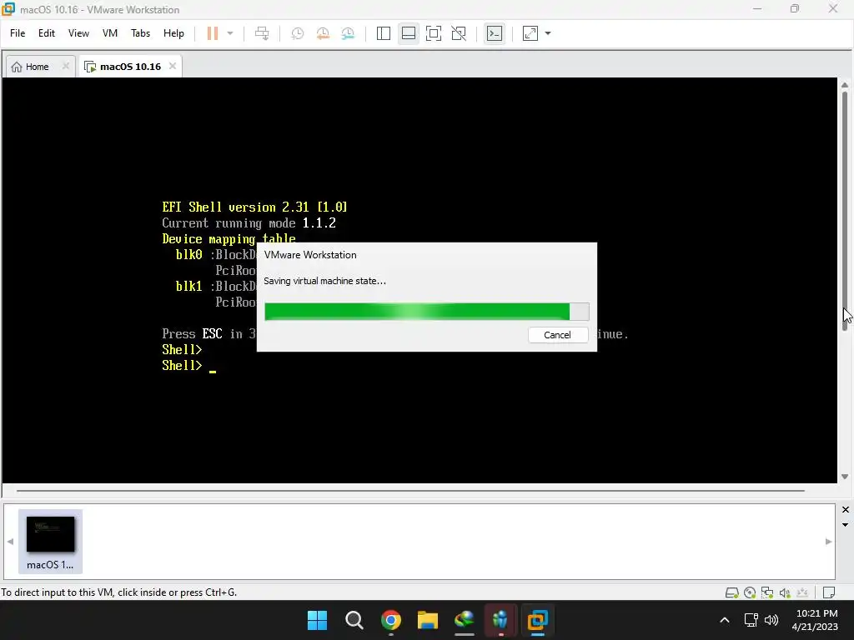Click VMware Workstation taskbar icon
The height and width of the screenshot is (640, 854).
538,620
